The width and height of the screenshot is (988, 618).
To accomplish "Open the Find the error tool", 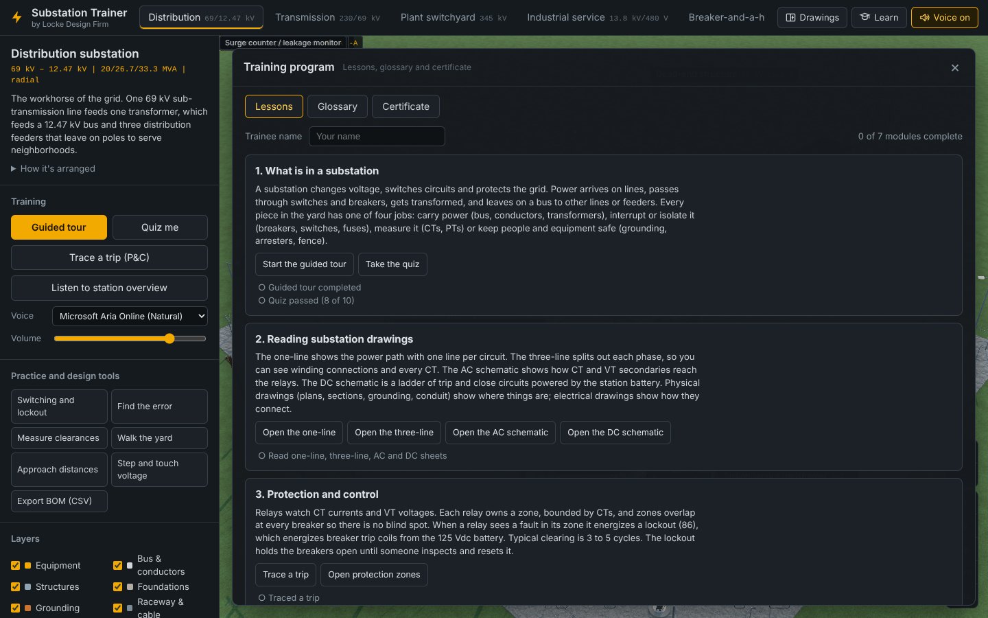I will [x=159, y=407].
